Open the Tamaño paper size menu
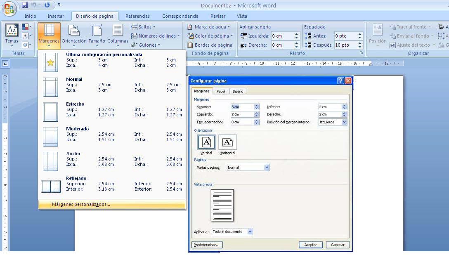Image resolution: width=449 pixels, height=255 pixels. pos(97,35)
